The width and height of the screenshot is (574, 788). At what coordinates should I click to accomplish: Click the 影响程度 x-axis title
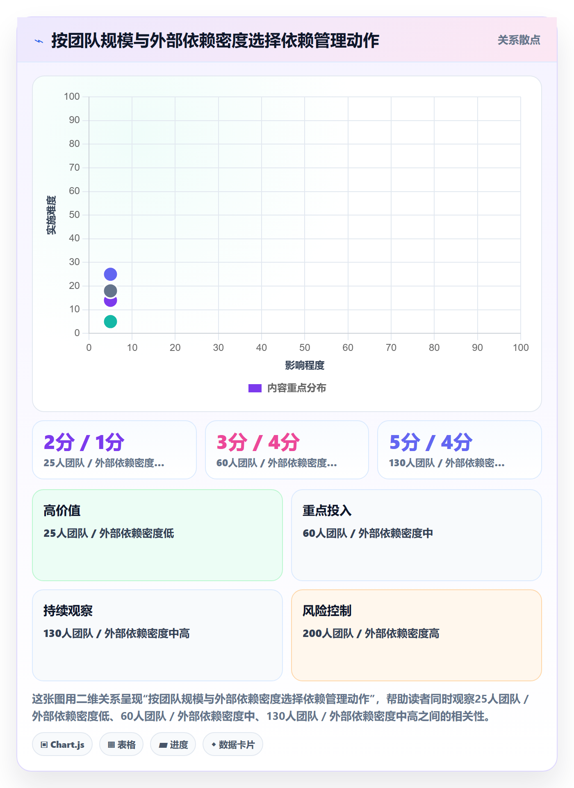(305, 365)
